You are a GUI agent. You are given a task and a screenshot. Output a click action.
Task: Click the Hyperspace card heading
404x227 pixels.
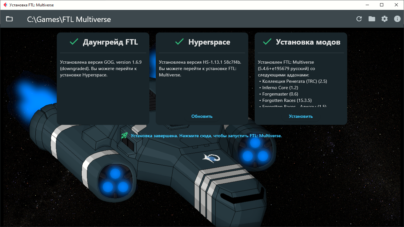tap(209, 42)
